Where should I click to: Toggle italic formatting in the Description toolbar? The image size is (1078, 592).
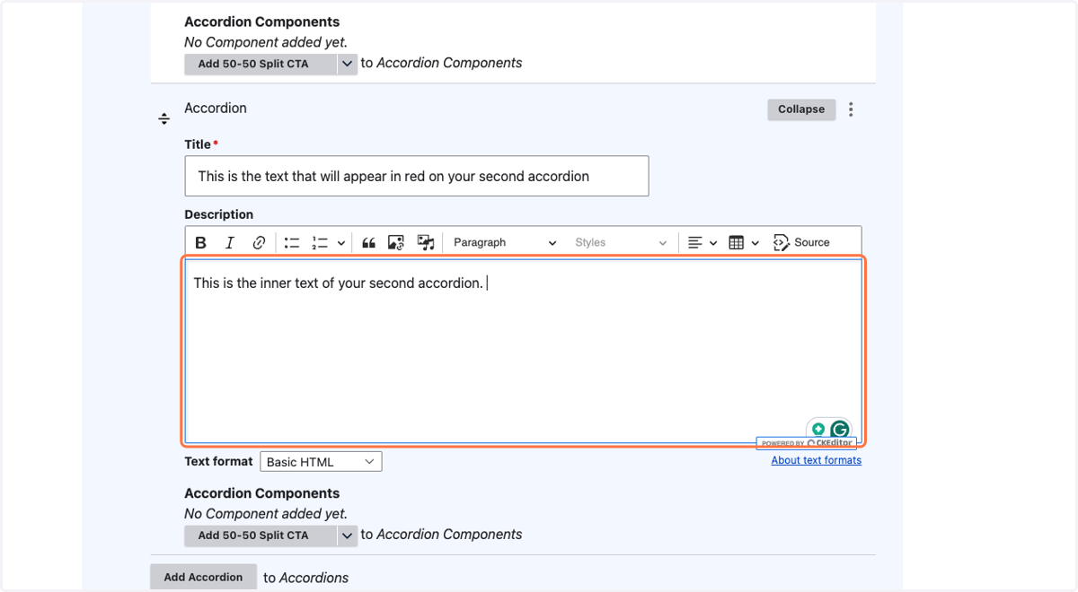pyautogui.click(x=229, y=242)
